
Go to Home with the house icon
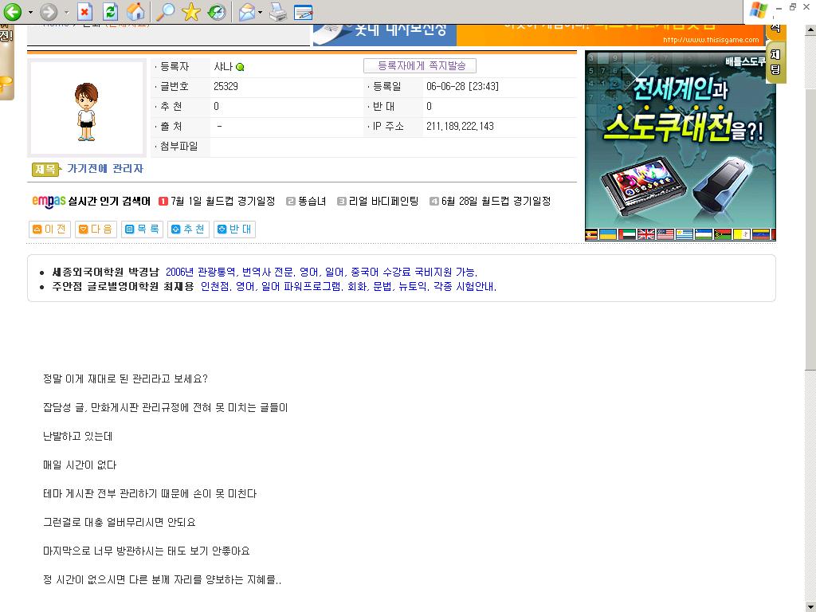135,11
